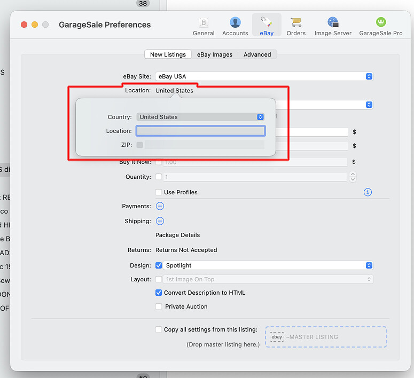The width and height of the screenshot is (414, 378).
Task: Click the MASTER LISTING drop zone
Action: click(x=326, y=337)
